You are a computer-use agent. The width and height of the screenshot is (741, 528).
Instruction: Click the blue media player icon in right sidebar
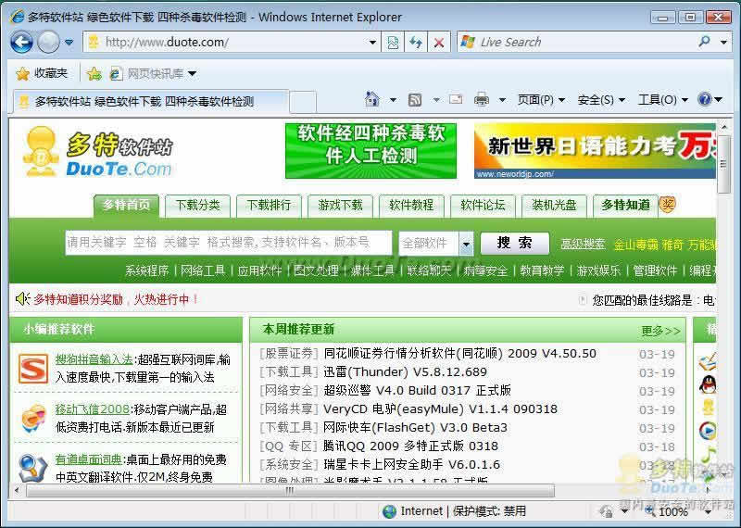pyautogui.click(x=708, y=430)
